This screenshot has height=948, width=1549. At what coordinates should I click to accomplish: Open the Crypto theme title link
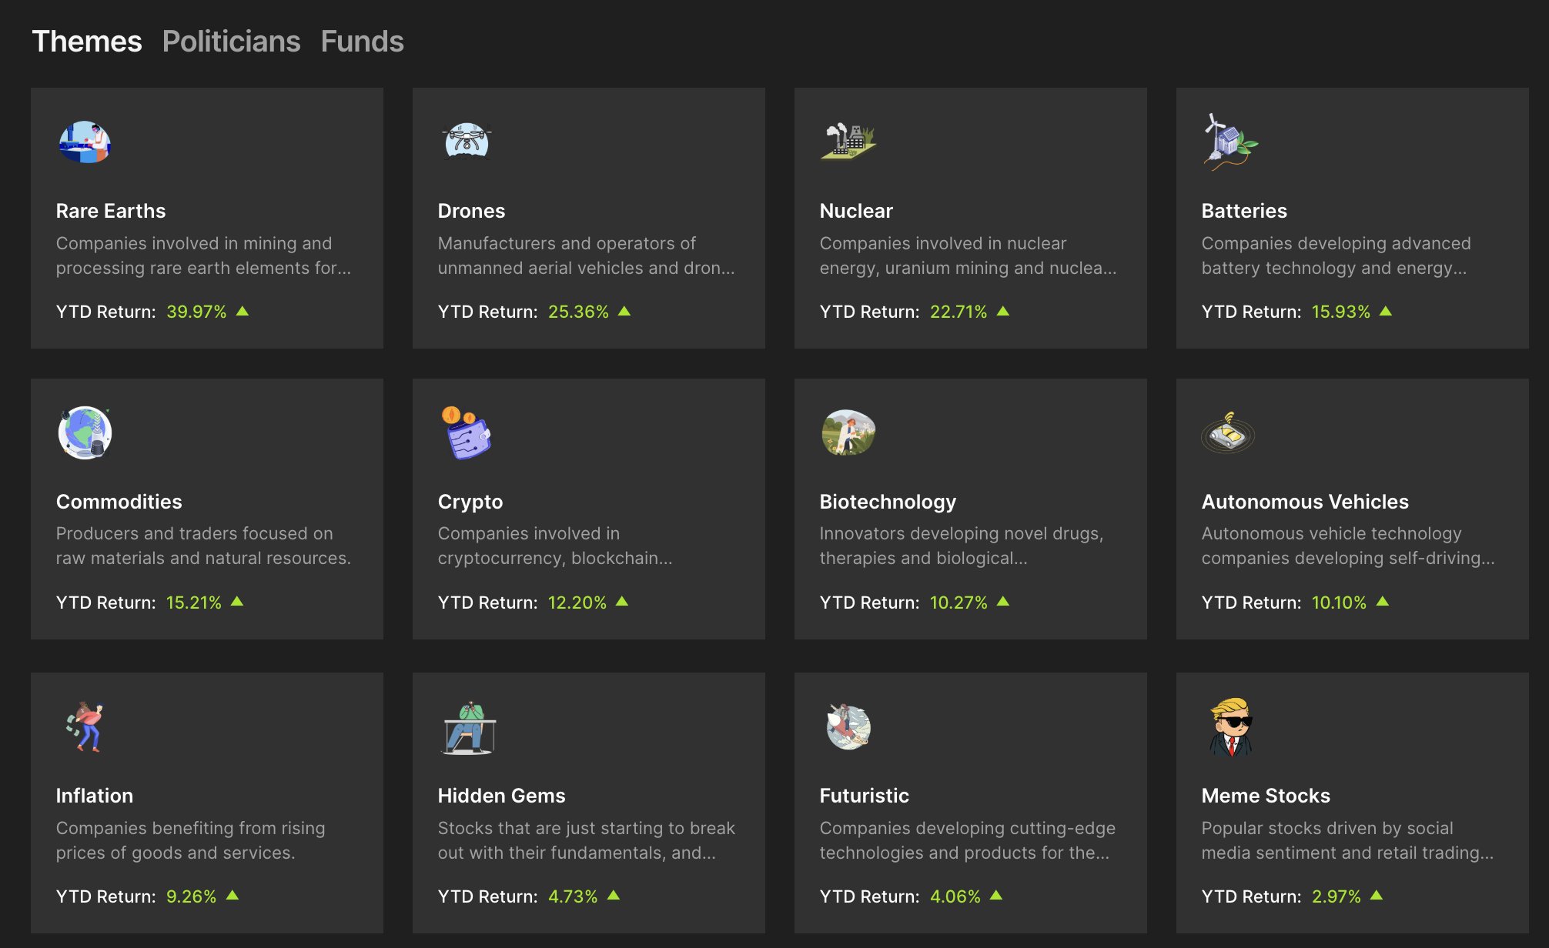pyautogui.click(x=470, y=502)
